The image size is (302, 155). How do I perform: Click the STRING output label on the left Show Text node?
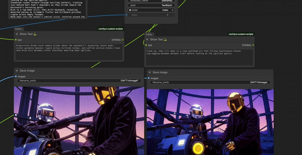point(116,40)
